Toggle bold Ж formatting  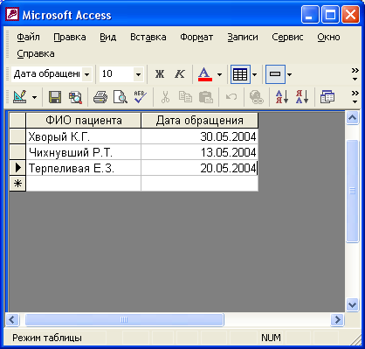(x=160, y=74)
